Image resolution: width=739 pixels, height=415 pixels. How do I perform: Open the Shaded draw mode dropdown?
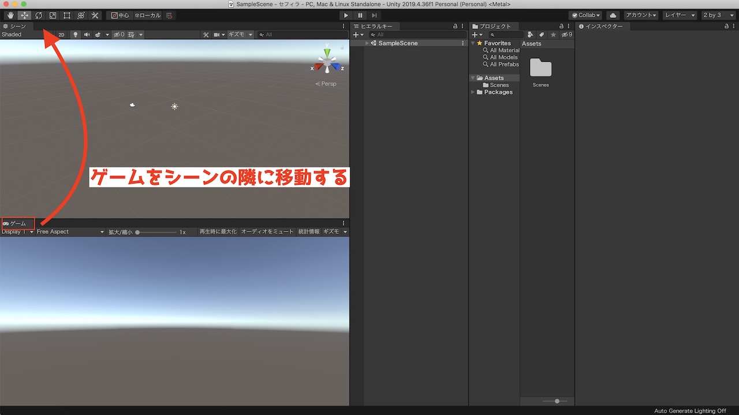12,34
